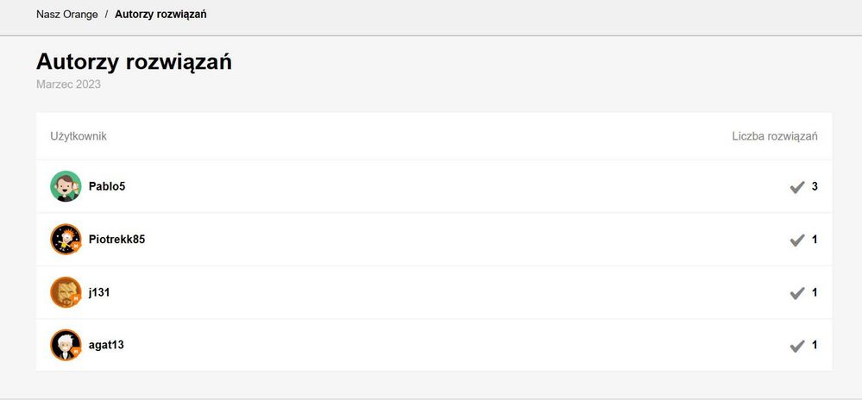Open Pablo5's user profile link
This screenshot has width=862, height=400.
coord(107,186)
